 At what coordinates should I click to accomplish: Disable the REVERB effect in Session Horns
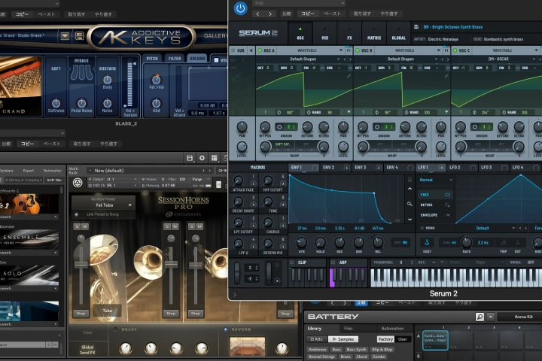(225, 329)
